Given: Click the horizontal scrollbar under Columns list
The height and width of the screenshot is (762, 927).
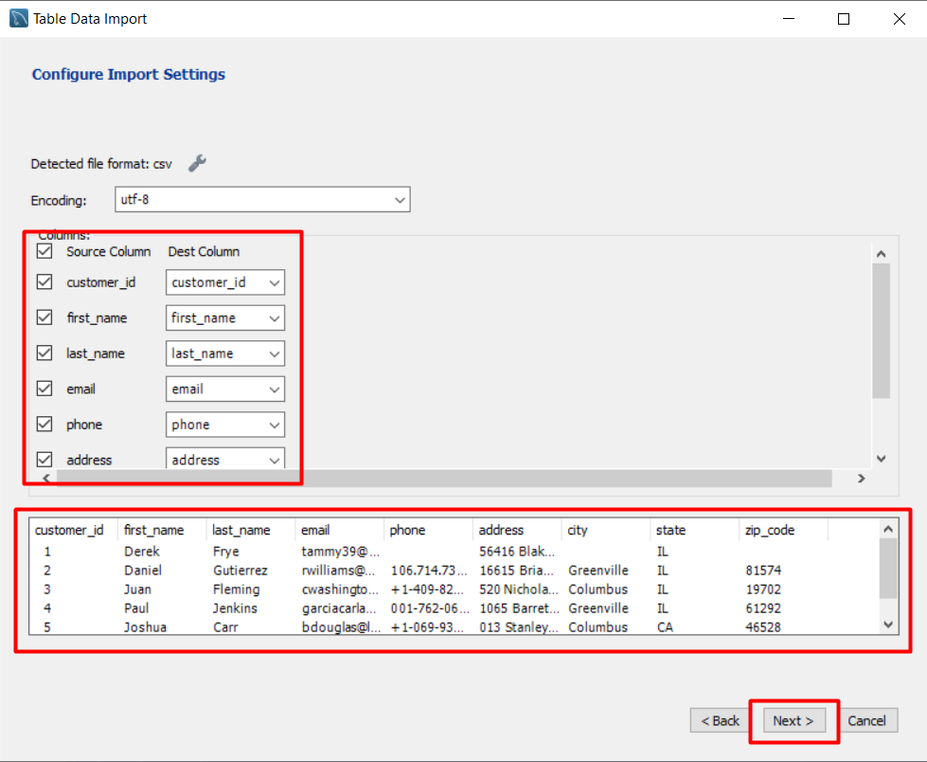Looking at the screenshot, I should click(x=445, y=478).
